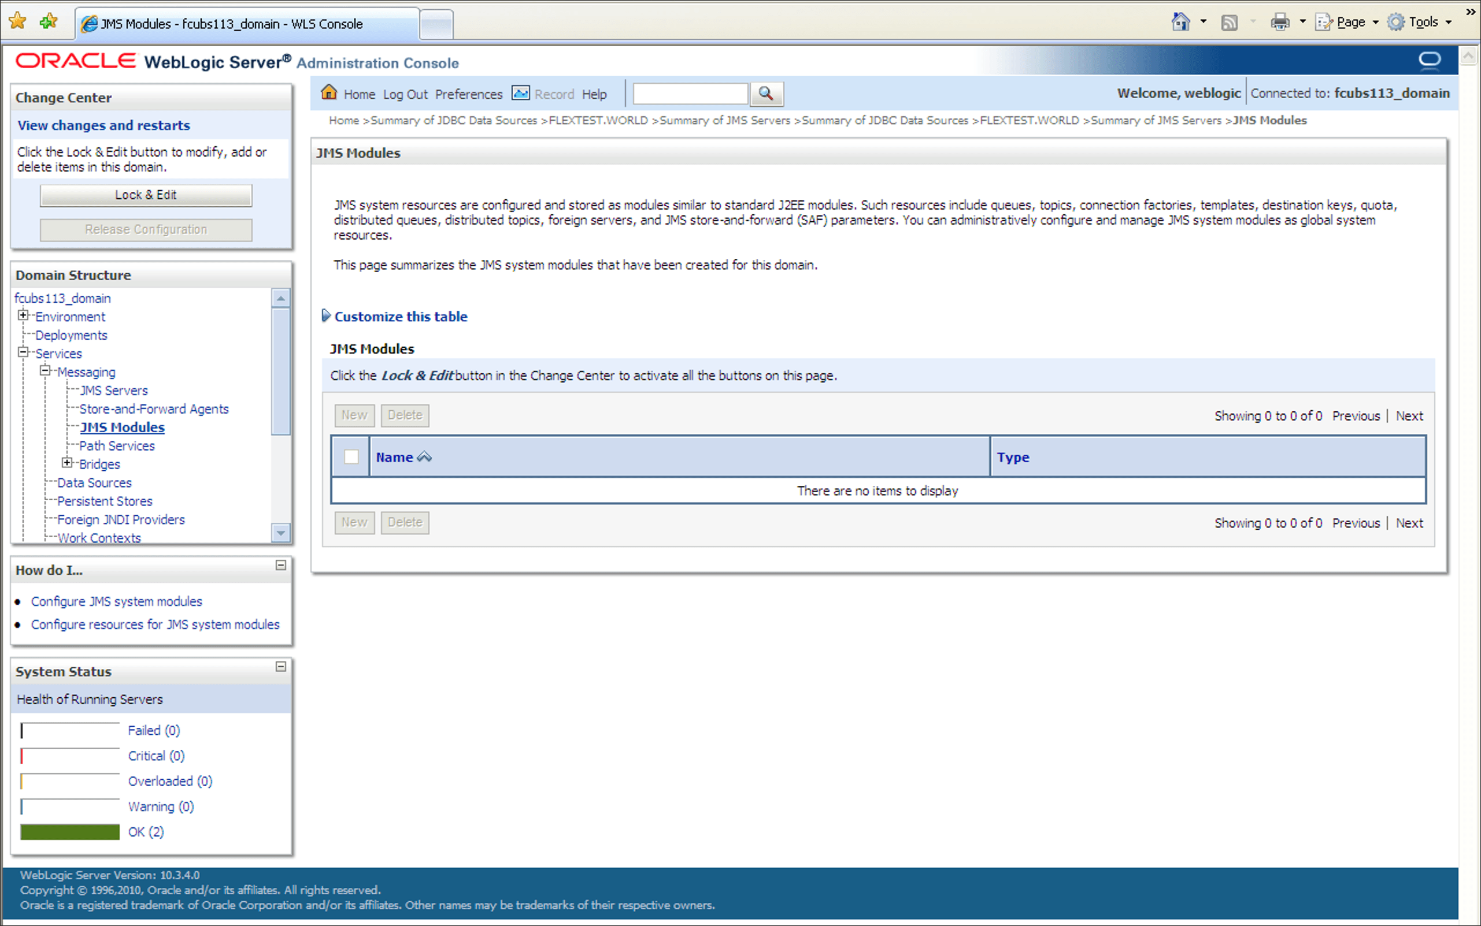The image size is (1481, 926).
Task: Click the browser print icon
Action: point(1280,23)
